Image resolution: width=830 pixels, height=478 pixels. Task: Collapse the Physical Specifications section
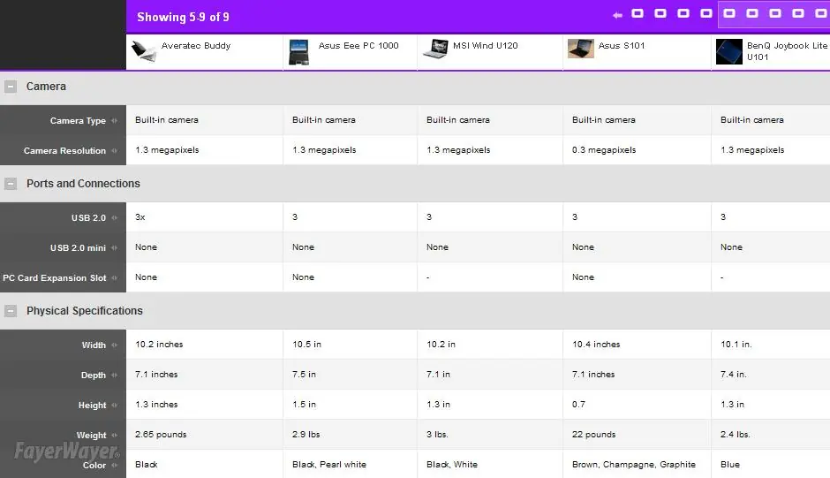coord(11,310)
